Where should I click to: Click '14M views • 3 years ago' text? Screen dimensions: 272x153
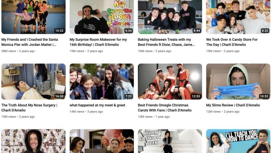pos(86,111)
